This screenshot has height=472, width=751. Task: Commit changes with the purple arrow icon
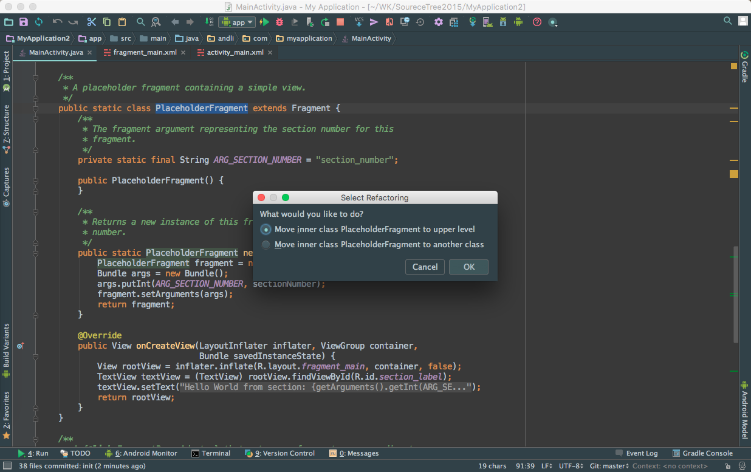tap(374, 22)
